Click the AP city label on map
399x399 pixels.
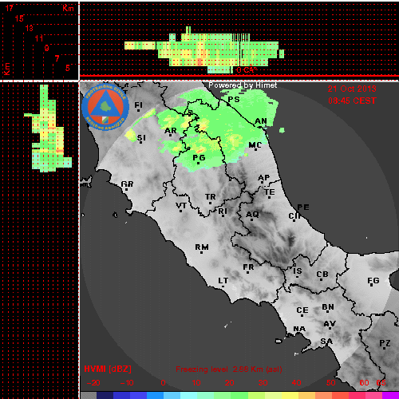click(264, 178)
